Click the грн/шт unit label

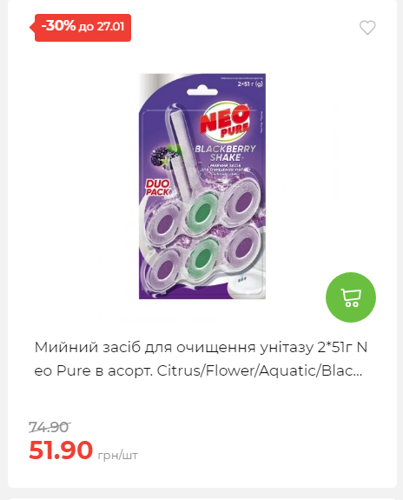[118, 455]
